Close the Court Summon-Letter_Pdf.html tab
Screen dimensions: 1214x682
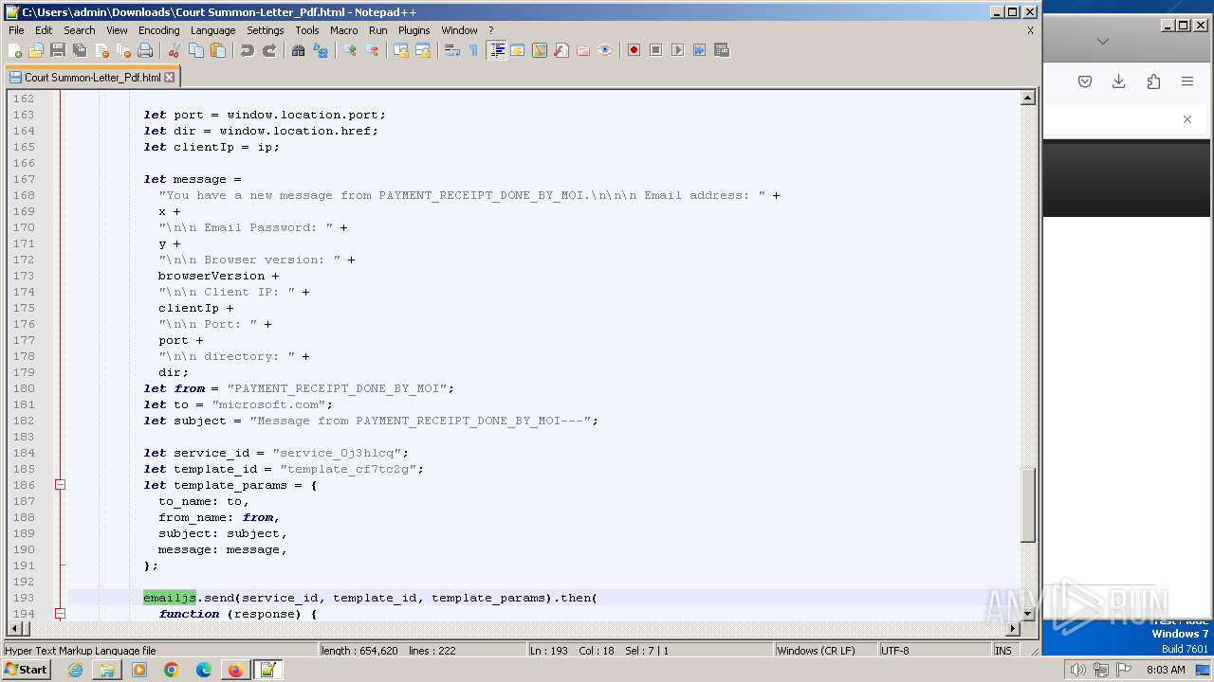pyautogui.click(x=170, y=78)
